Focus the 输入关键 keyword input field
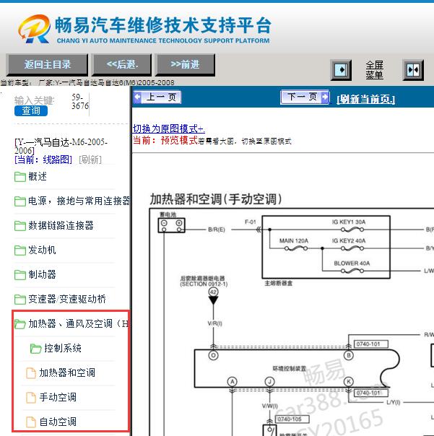 (34, 100)
